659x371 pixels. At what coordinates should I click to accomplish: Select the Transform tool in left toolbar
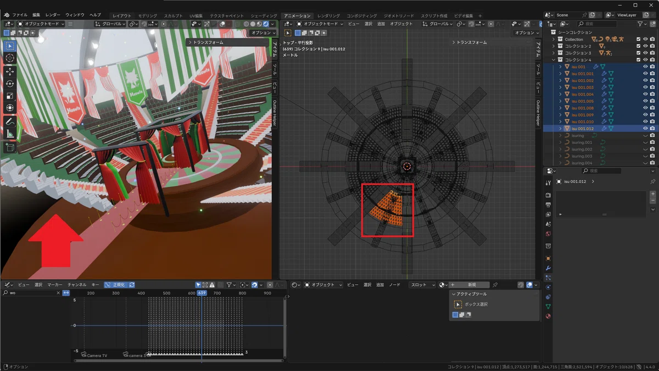click(x=10, y=108)
